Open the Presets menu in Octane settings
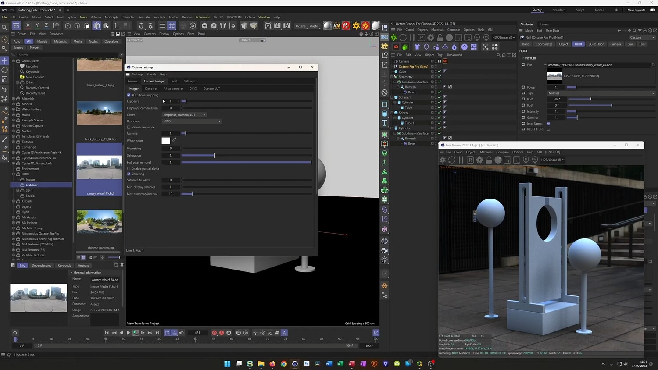 tap(151, 74)
